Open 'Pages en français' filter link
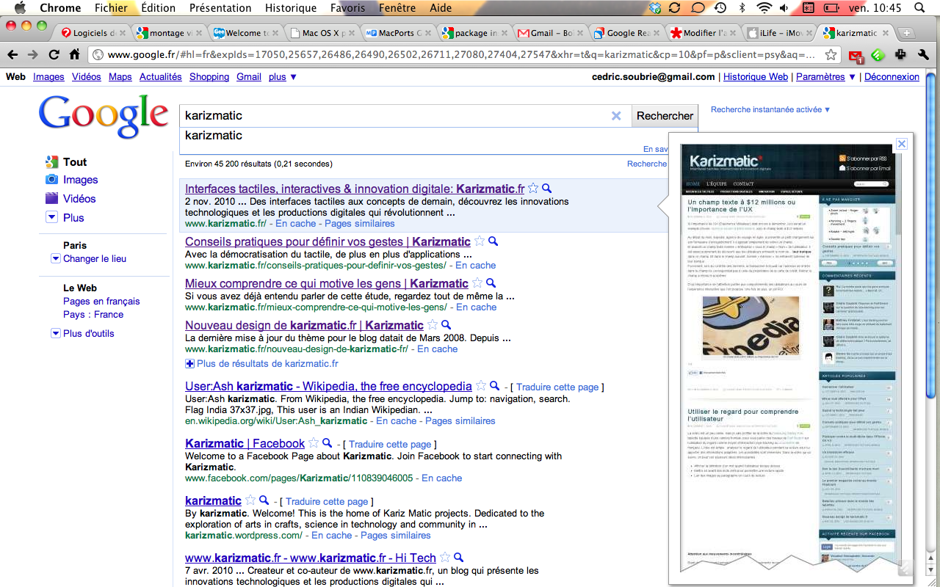 101,302
